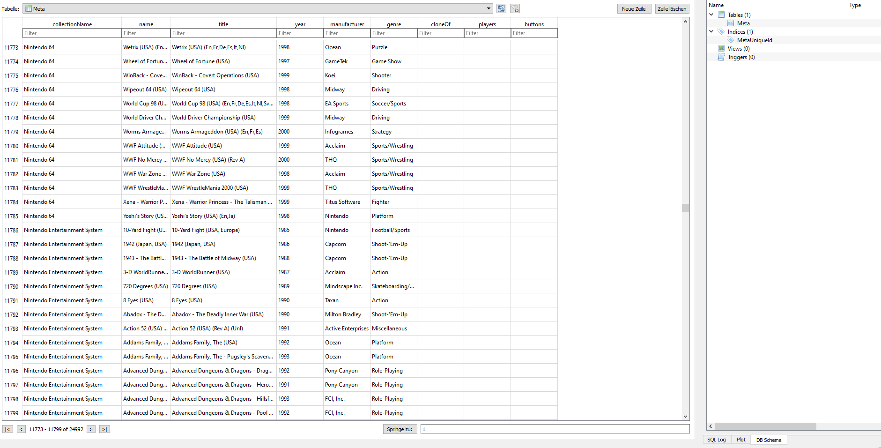881x448 pixels.
Task: Click the title cell '8 Eyes (USA)'
Action: click(223, 300)
